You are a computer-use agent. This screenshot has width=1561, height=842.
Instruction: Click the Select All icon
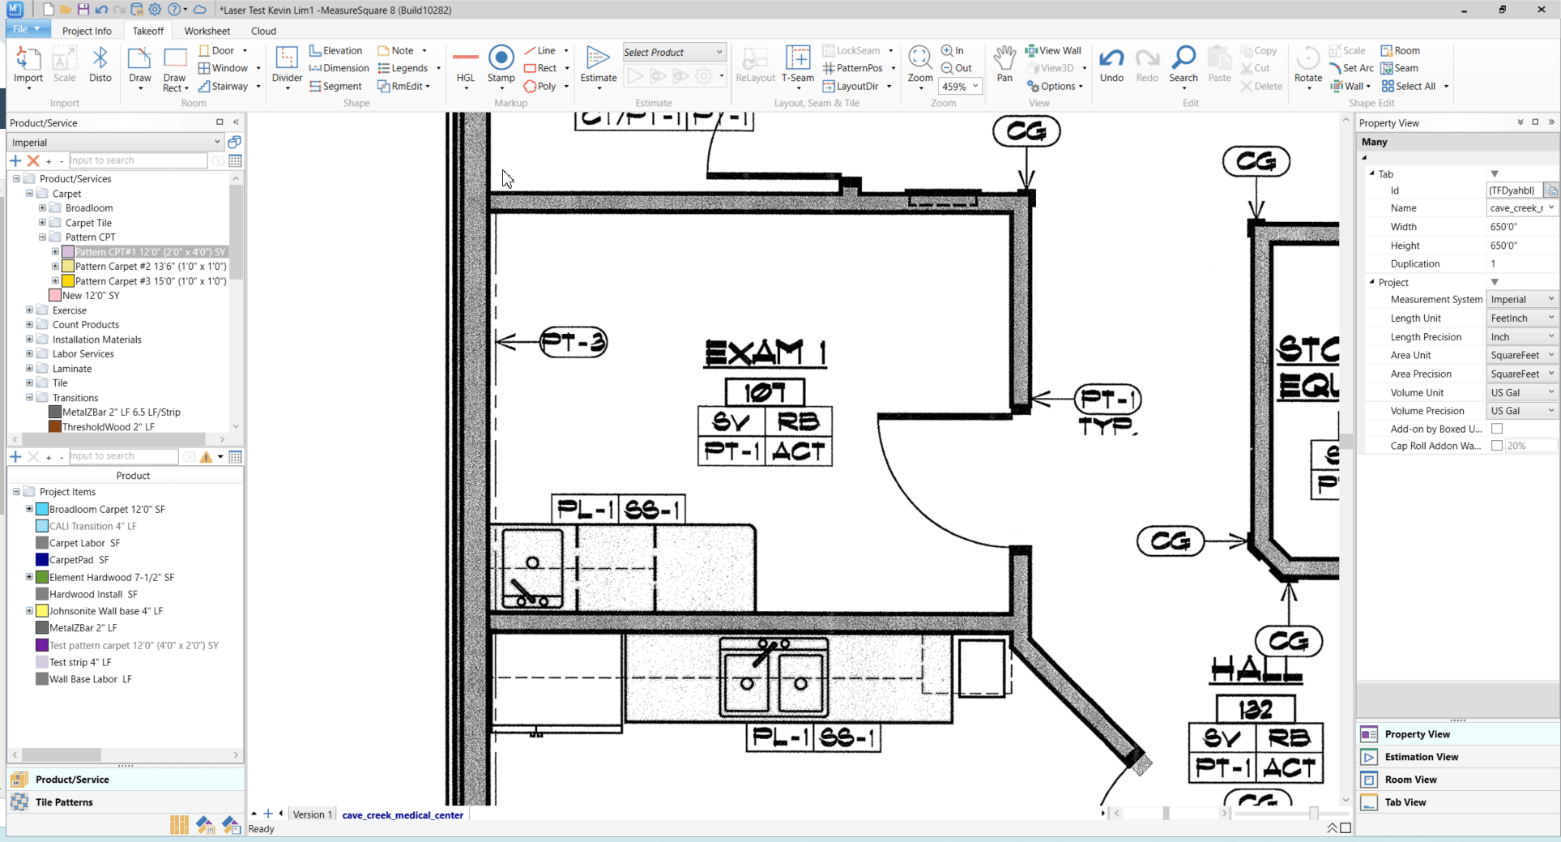pyautogui.click(x=1409, y=86)
